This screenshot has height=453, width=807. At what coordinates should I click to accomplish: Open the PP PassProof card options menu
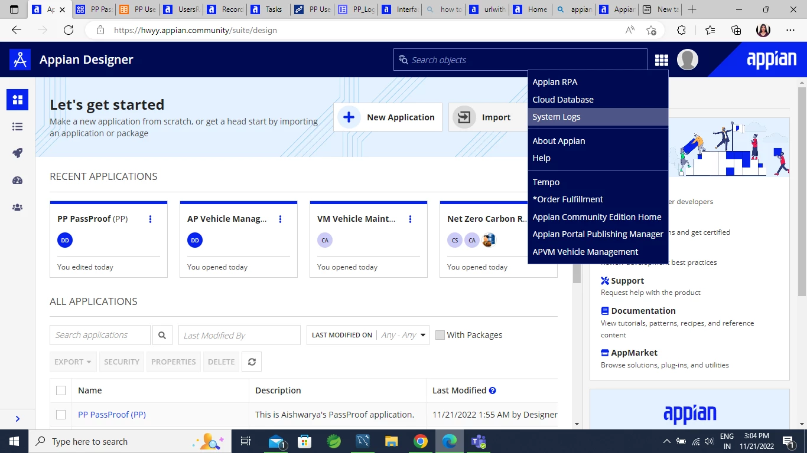pyautogui.click(x=151, y=219)
